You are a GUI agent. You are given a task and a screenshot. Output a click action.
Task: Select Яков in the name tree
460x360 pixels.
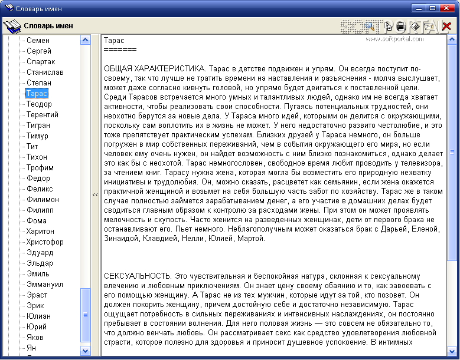(35, 338)
